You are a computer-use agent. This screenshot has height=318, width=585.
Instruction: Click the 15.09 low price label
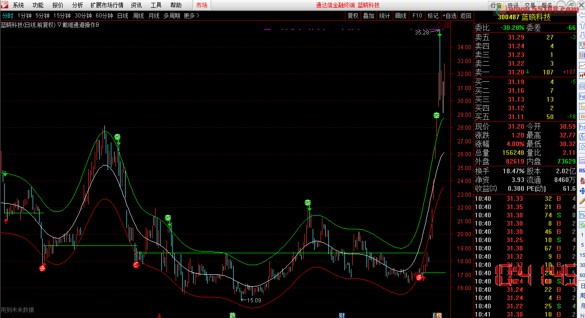click(254, 301)
